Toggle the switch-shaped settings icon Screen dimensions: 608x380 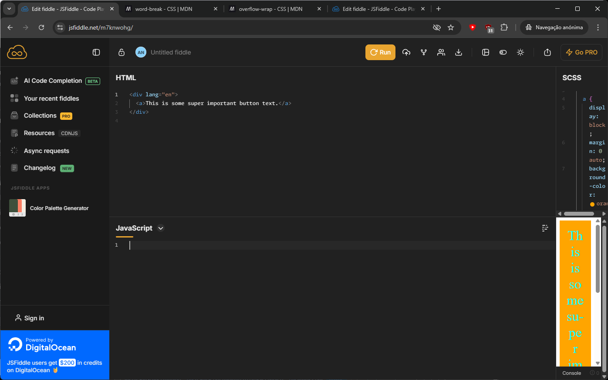pyautogui.click(x=503, y=52)
